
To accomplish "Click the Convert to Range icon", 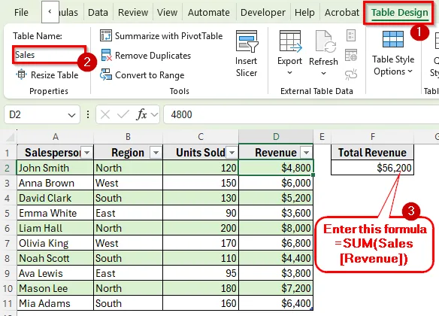I will tap(106, 74).
